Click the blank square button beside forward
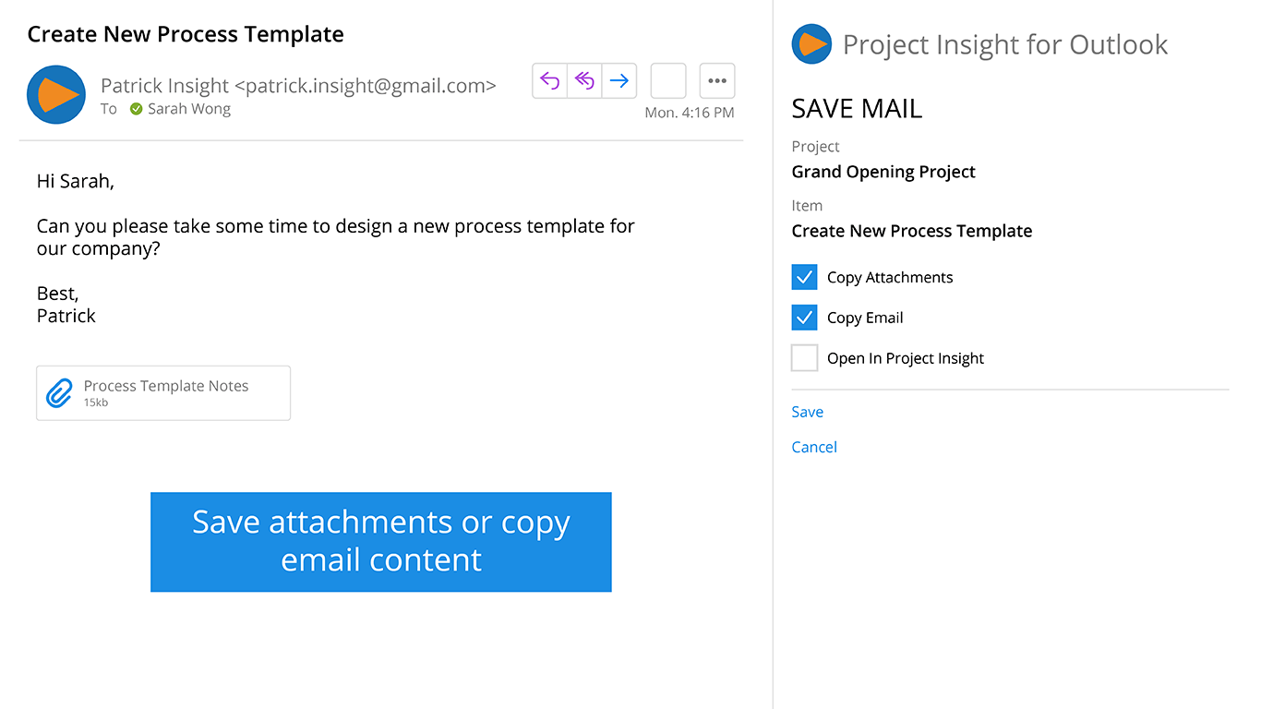Viewport: 1261px width, 709px height. pos(668,81)
